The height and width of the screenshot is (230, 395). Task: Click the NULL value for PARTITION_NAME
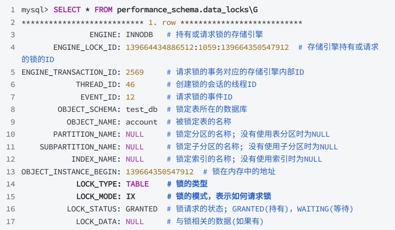coord(135,134)
